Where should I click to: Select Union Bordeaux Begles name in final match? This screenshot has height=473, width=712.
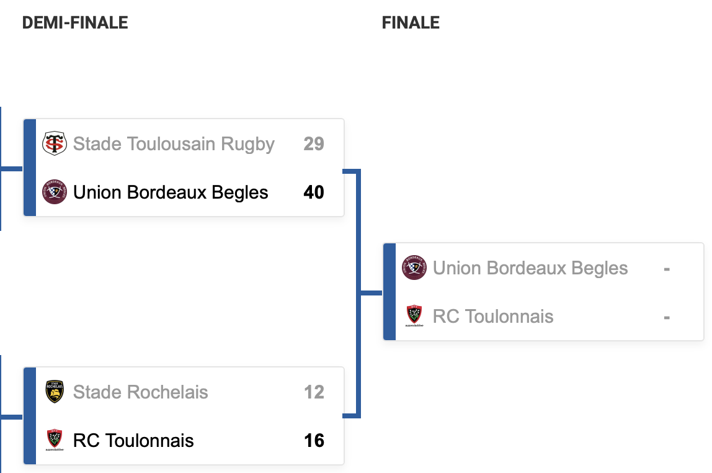pos(530,268)
